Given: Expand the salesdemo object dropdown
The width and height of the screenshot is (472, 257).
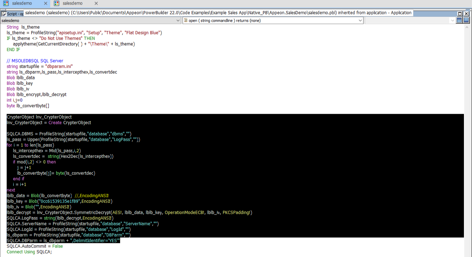Looking at the screenshot, I should pos(178,20).
